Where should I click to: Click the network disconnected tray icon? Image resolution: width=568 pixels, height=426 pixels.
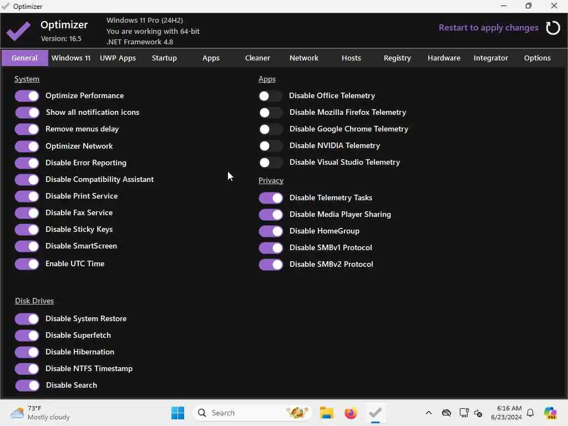(x=478, y=413)
